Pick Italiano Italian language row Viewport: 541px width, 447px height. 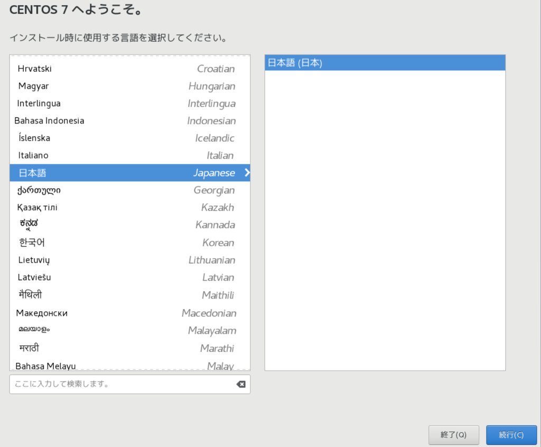coord(130,155)
